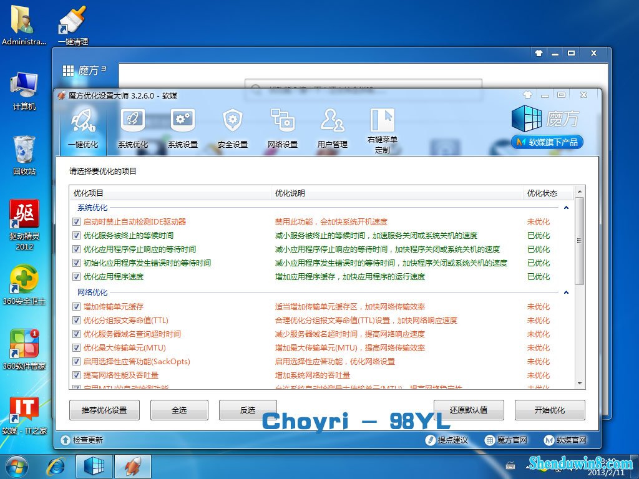Click the scroll down arrow of the list

point(580,384)
